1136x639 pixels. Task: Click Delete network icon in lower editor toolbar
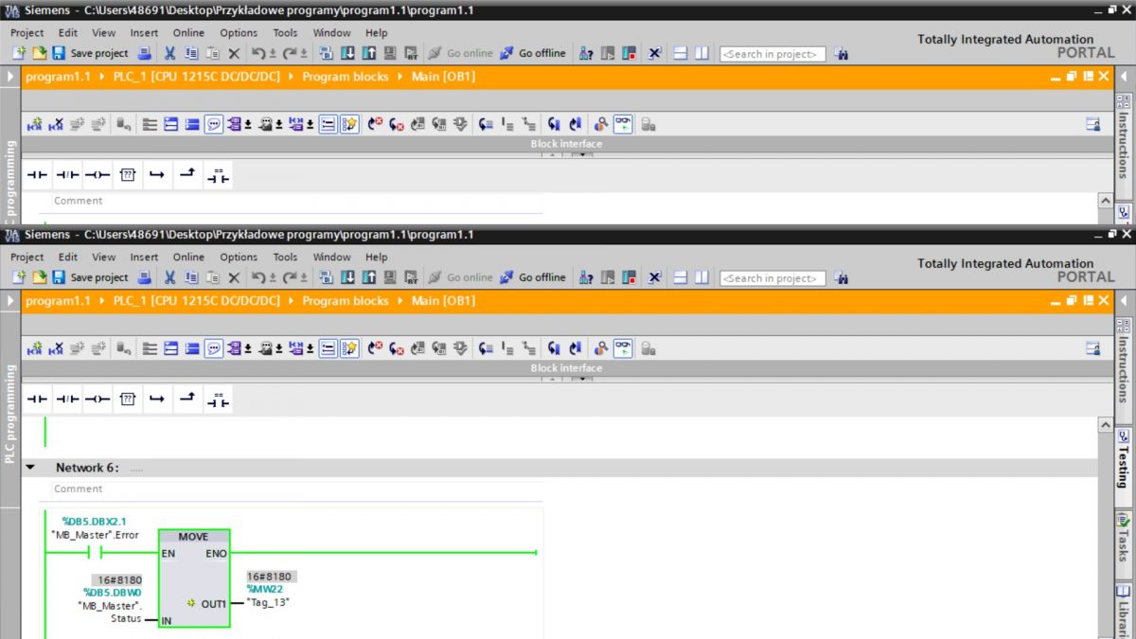(57, 348)
